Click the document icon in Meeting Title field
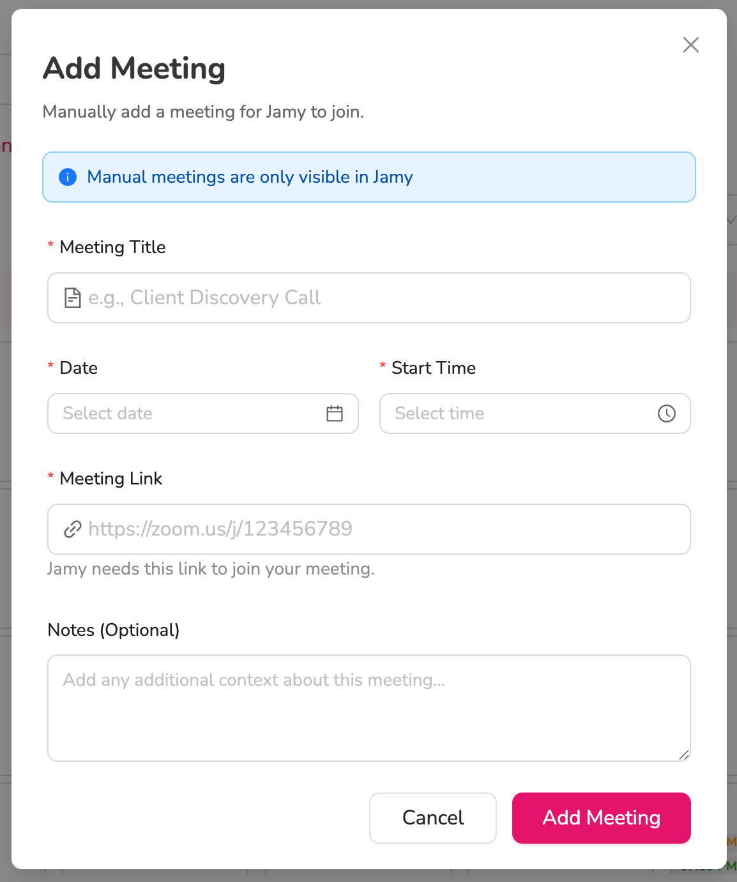 click(x=73, y=298)
